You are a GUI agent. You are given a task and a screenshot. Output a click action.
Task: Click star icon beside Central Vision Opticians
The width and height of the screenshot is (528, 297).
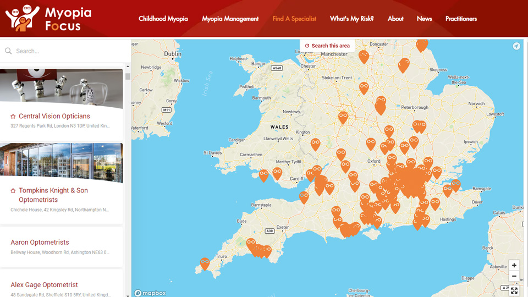13,117
